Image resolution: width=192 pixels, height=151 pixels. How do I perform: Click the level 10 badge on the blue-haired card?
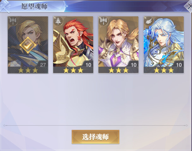pos(179,65)
